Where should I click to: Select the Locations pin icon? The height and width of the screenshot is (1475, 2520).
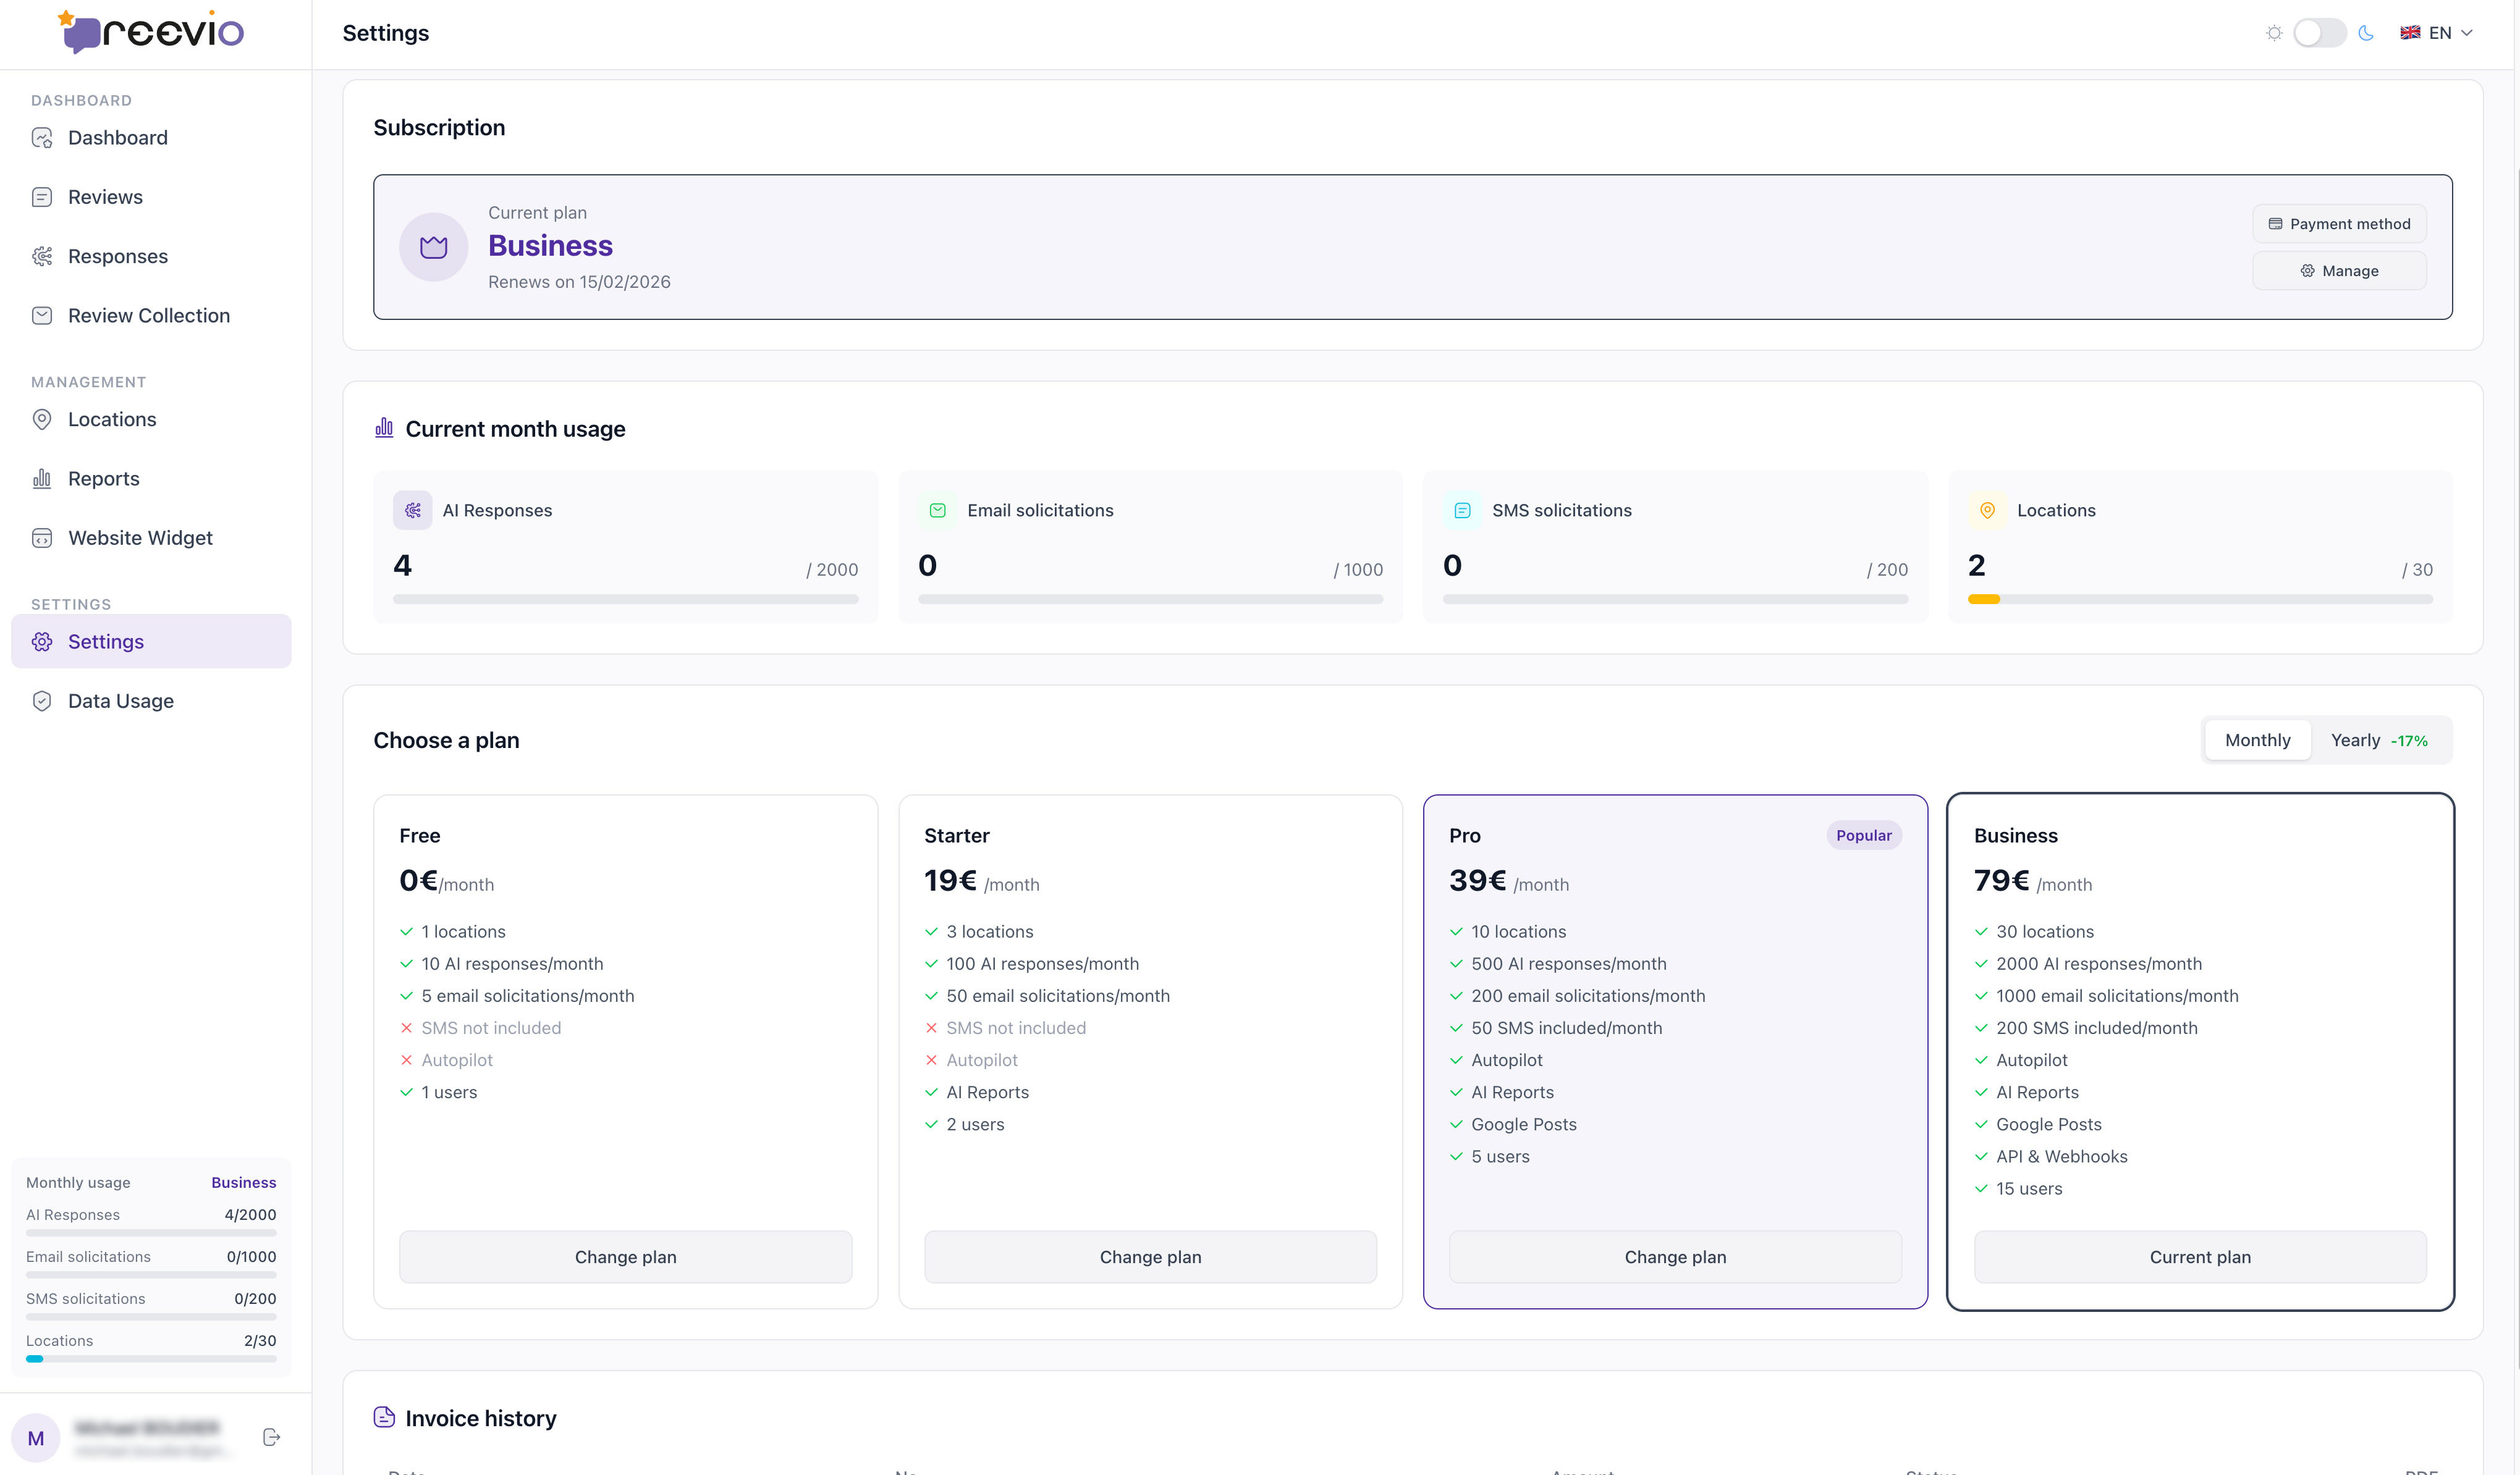pos(42,419)
